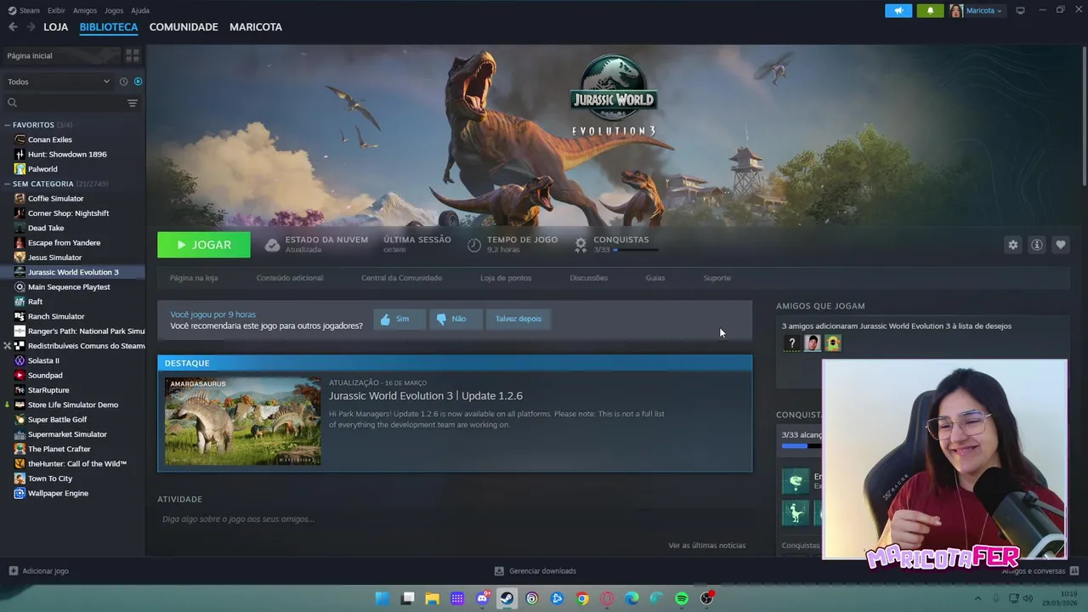1088x612 pixels.
Task: Click the green Jogar button
Action: tap(204, 245)
